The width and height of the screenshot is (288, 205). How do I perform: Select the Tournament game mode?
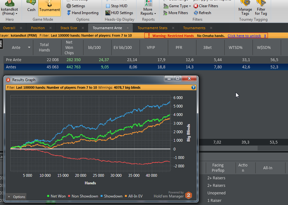[x=50, y=8]
